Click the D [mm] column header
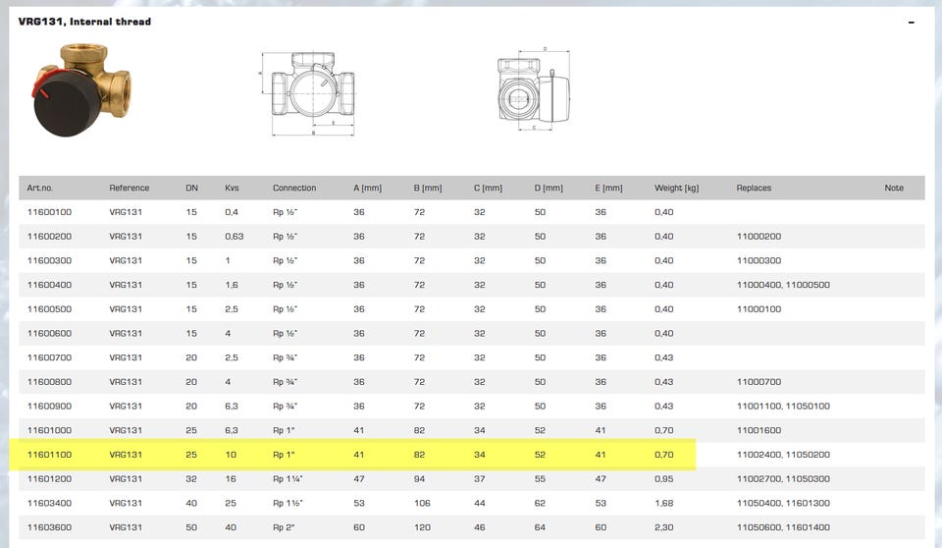This screenshot has height=548, width=942. pos(549,188)
